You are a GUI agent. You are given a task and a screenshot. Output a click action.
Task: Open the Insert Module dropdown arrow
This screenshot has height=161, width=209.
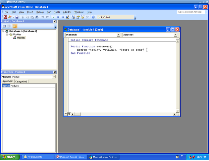(x=13, y=17)
